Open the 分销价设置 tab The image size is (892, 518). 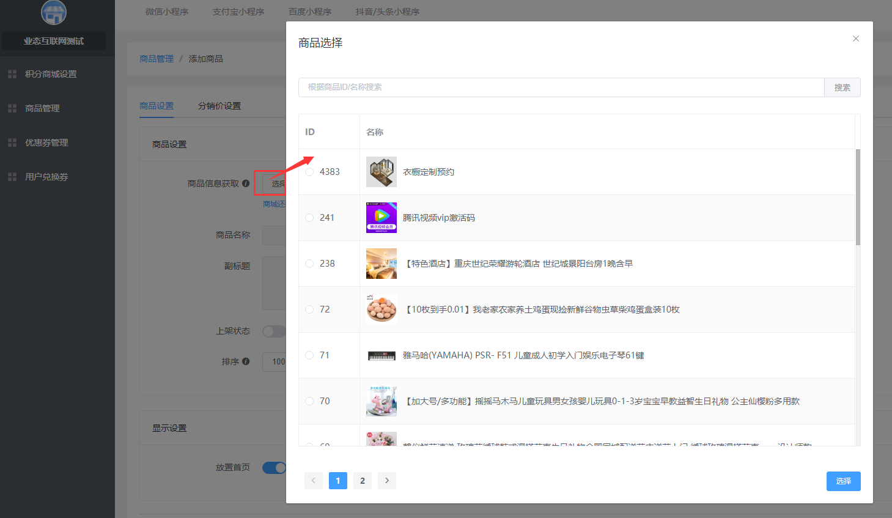(219, 106)
